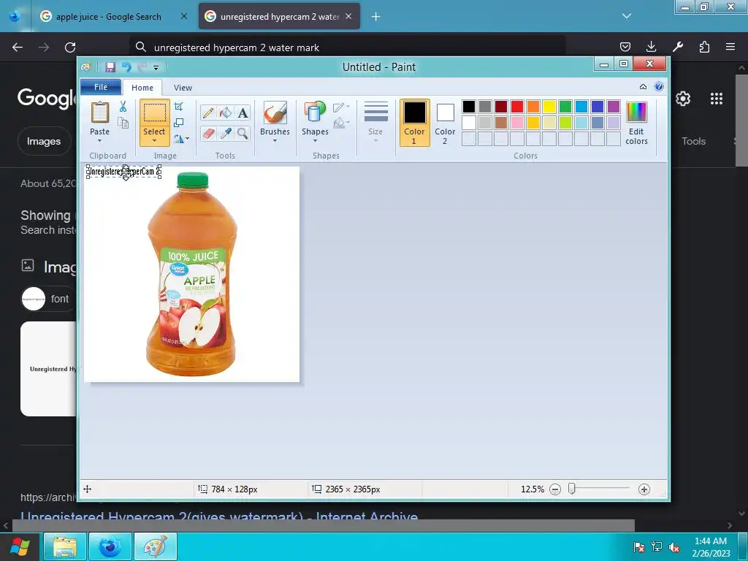Select the Color picker eyedropper tool
748x561 pixels.
pos(225,133)
